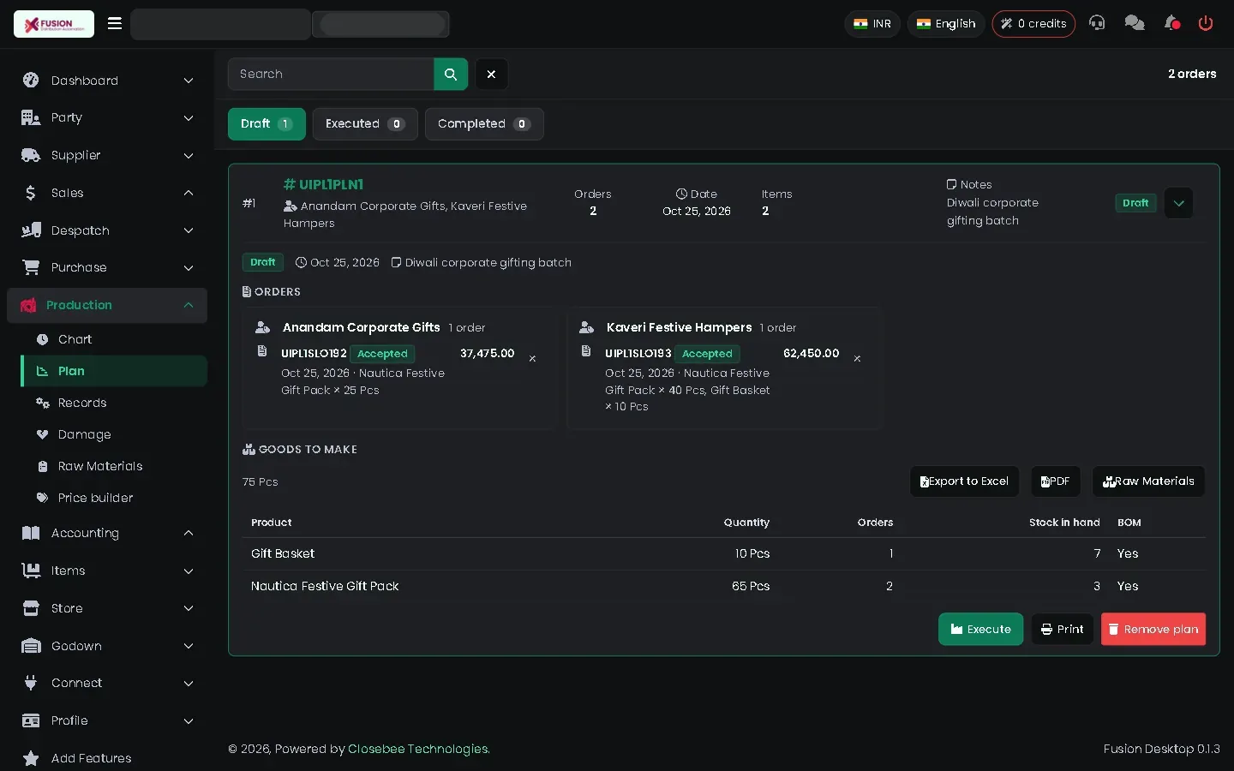Open the INR currency selector
This screenshot has width=1234, height=771.
[x=872, y=24]
